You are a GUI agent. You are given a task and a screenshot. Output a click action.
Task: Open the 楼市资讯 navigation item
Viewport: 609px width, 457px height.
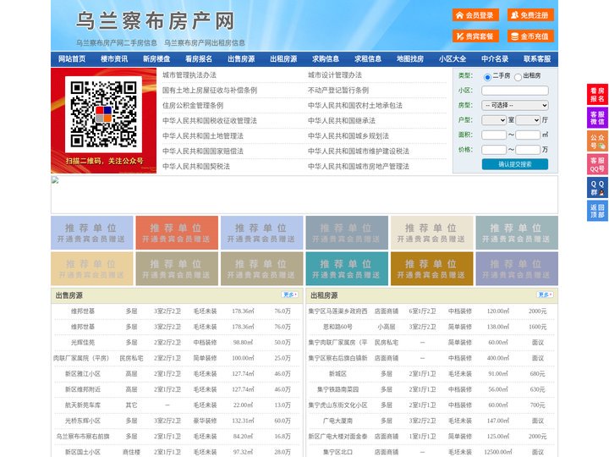click(x=114, y=59)
